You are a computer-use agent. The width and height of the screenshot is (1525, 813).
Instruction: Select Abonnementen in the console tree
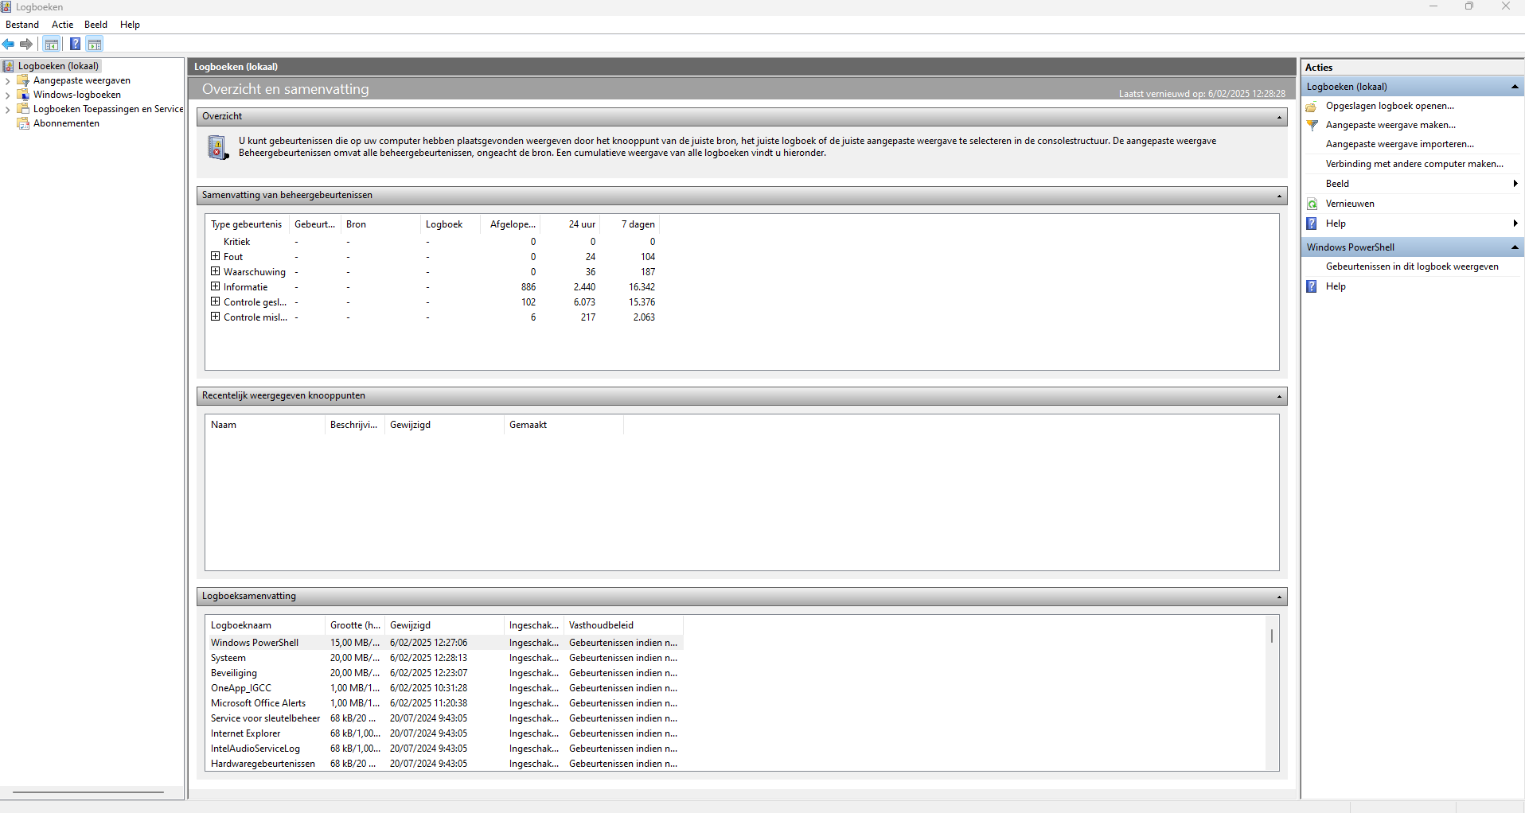(65, 123)
